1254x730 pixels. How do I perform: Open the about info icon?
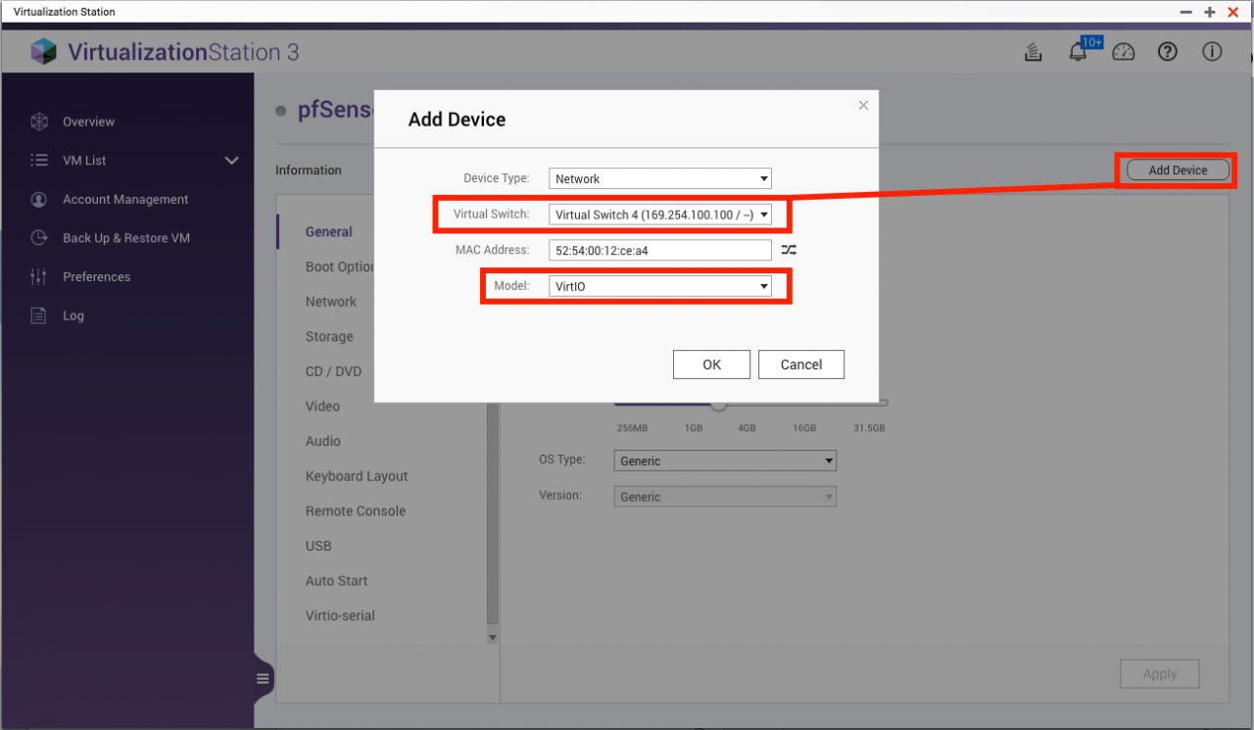pos(1212,53)
